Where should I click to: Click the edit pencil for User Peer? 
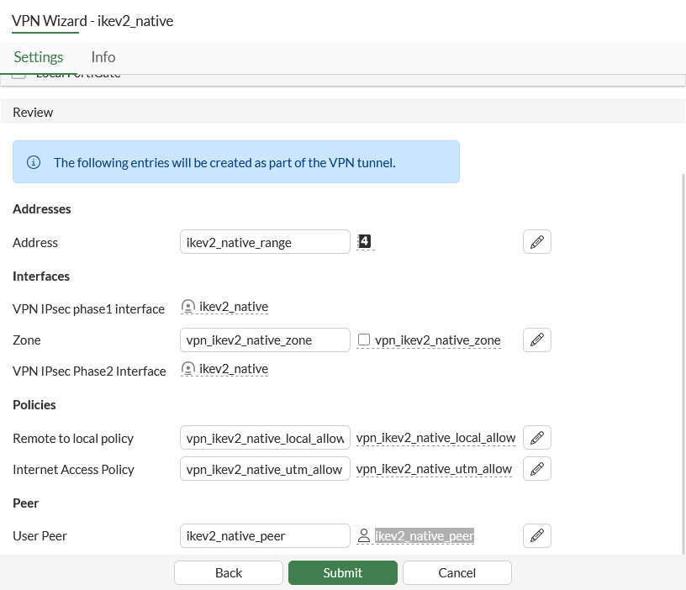[x=537, y=535]
